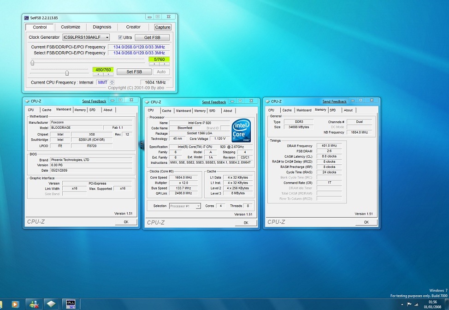Open the media player taskbar icon
The image size is (449, 310).
(x=15, y=304)
